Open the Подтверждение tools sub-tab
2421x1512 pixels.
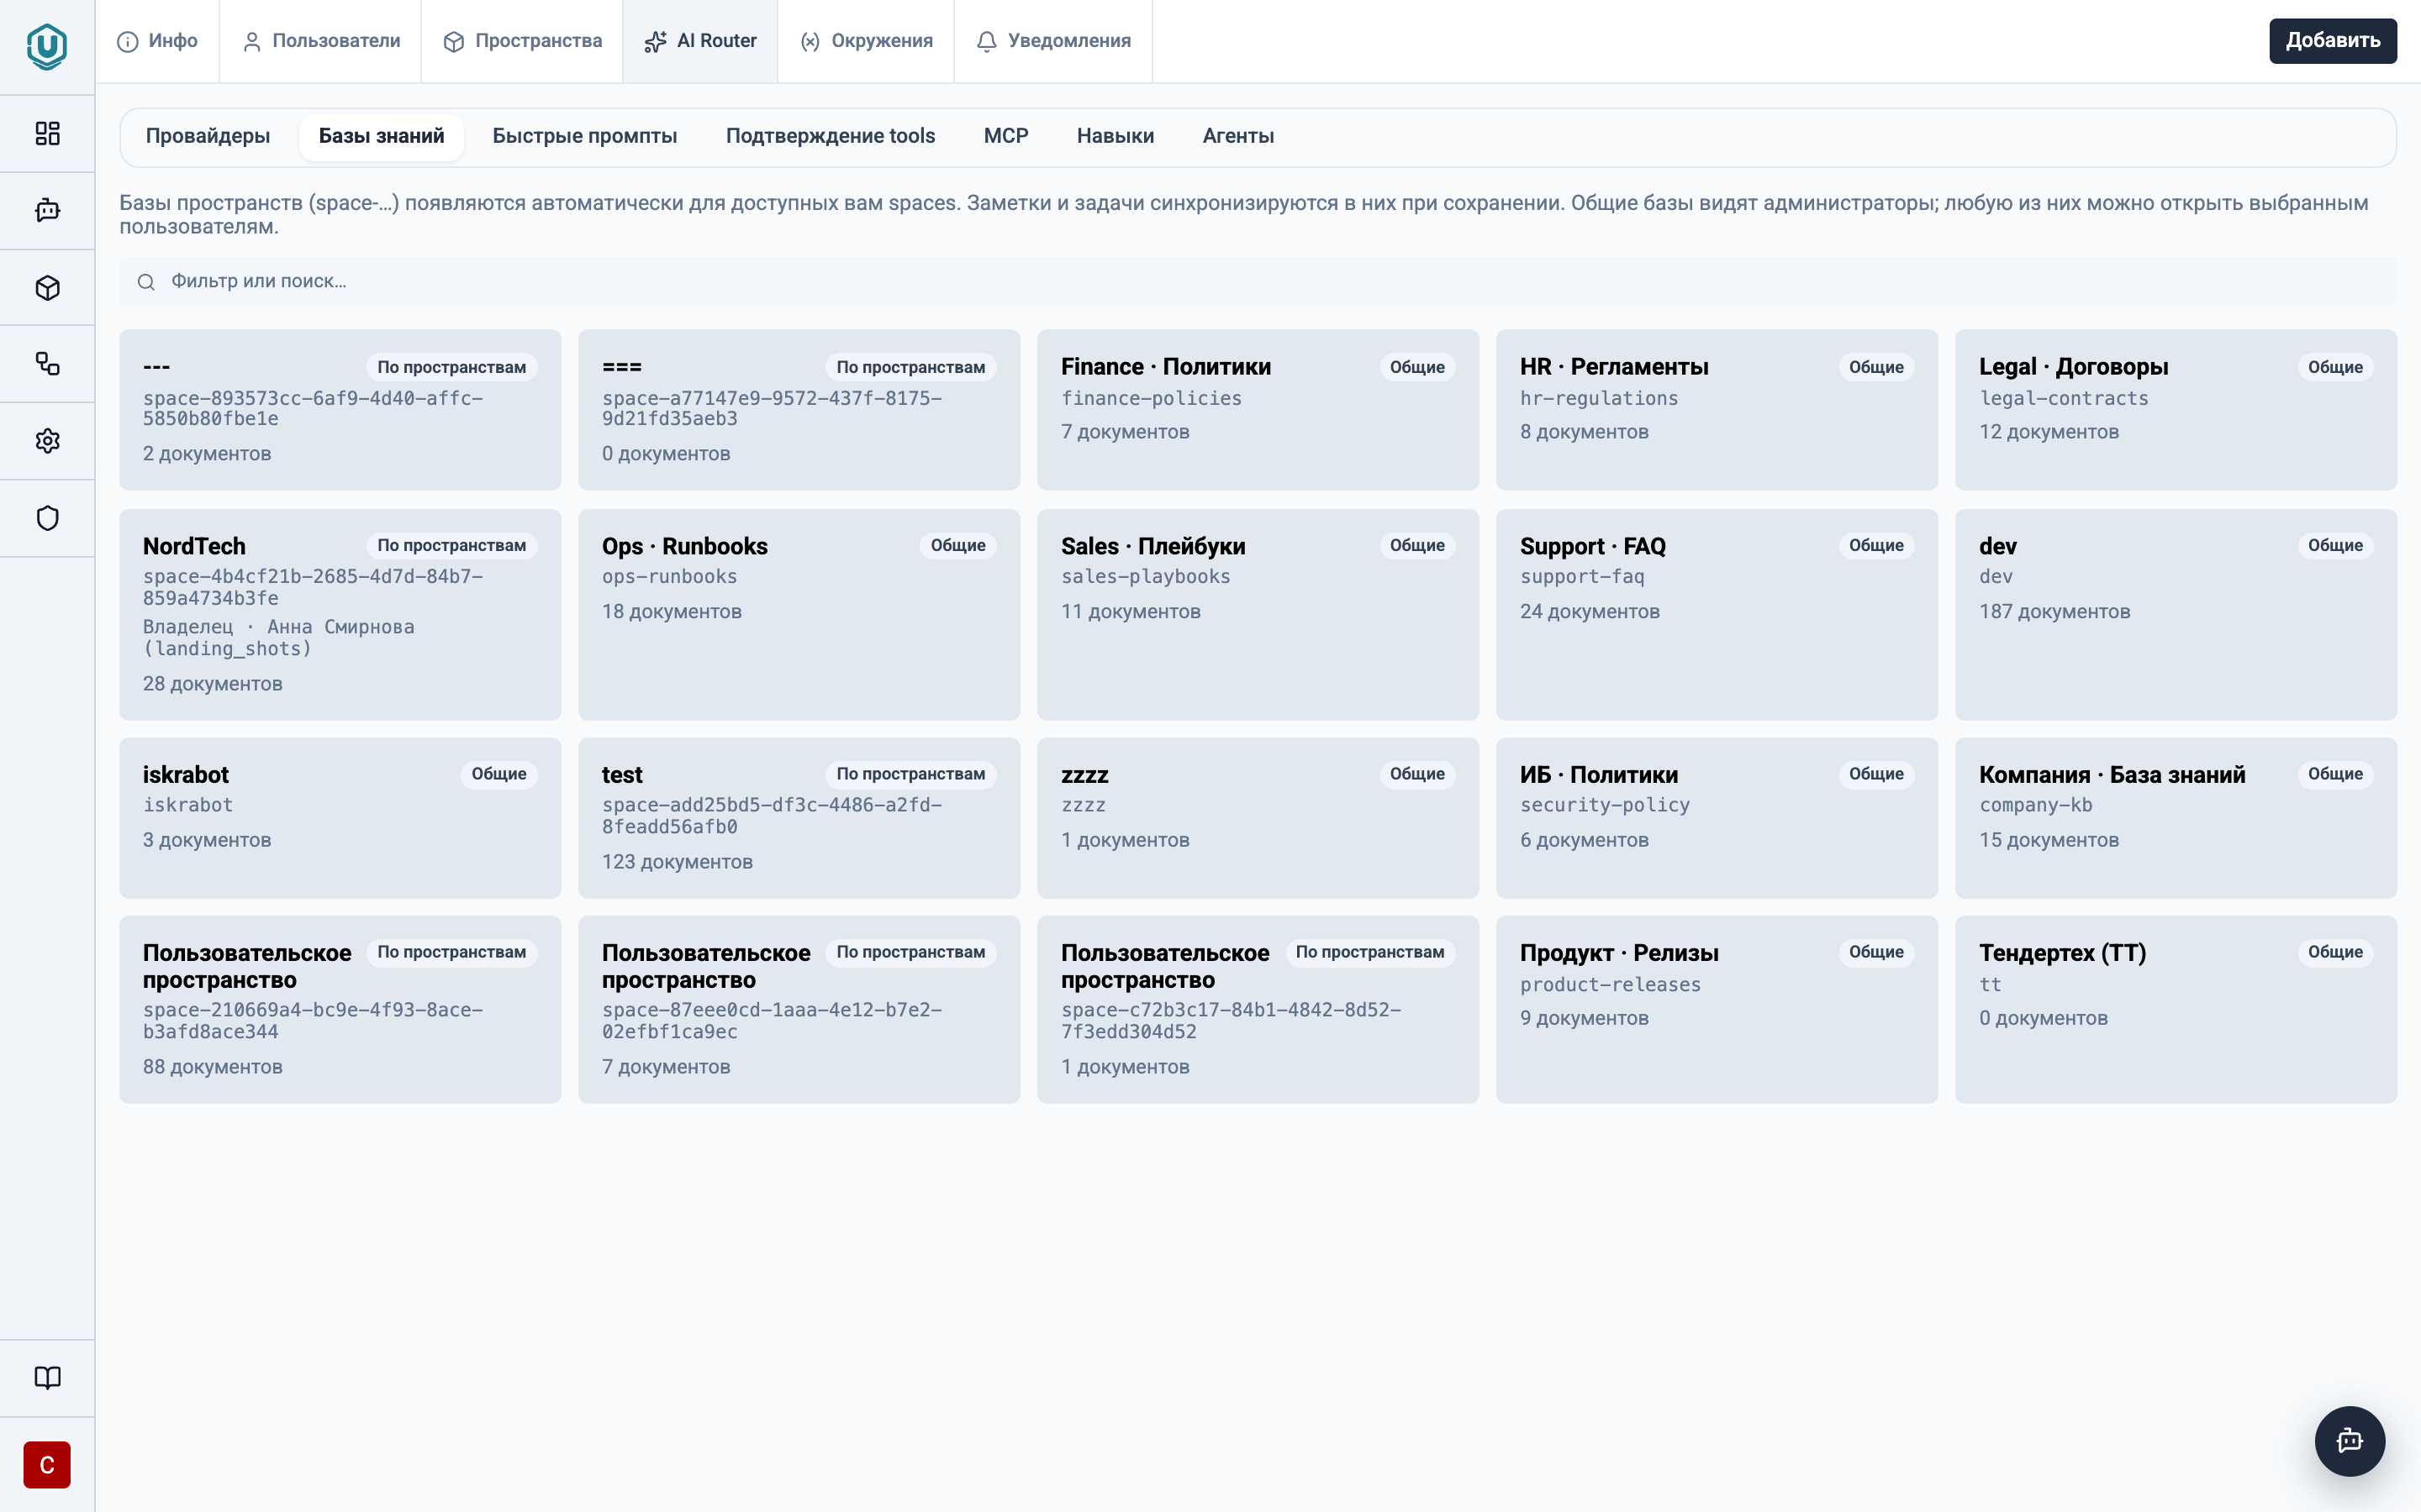pyautogui.click(x=831, y=136)
